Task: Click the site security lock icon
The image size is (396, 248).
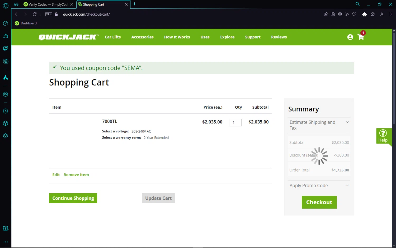Action: click(56, 14)
